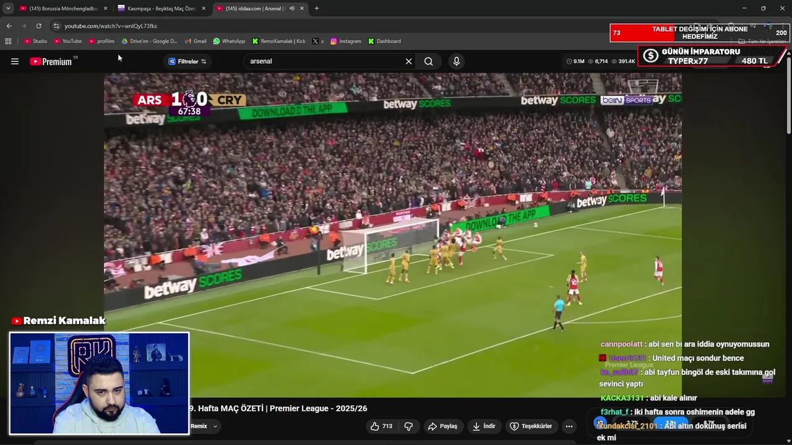
Task: Mute the tab via speaker icon
Action: (291, 9)
